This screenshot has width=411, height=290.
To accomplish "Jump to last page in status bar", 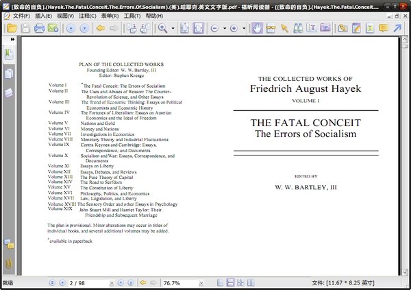I will [x=131, y=282].
